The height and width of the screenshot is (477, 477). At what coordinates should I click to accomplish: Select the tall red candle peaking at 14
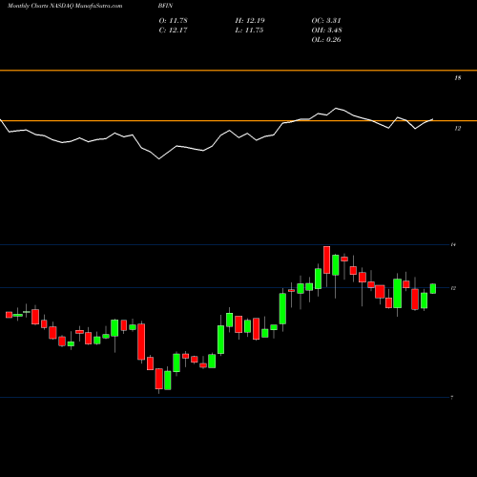pos(326,259)
